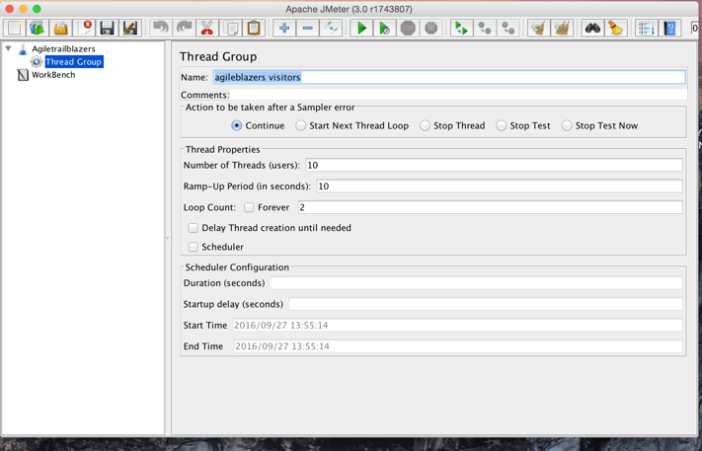Click the Loop Count value field
This screenshot has width=702, height=451.
point(491,207)
